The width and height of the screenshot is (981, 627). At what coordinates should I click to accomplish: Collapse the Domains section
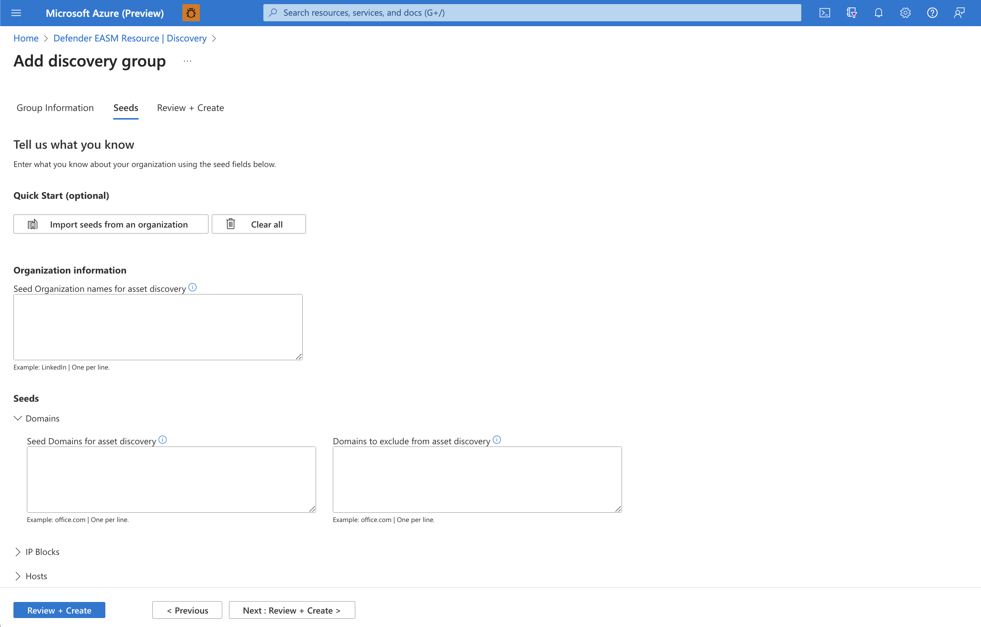17,418
